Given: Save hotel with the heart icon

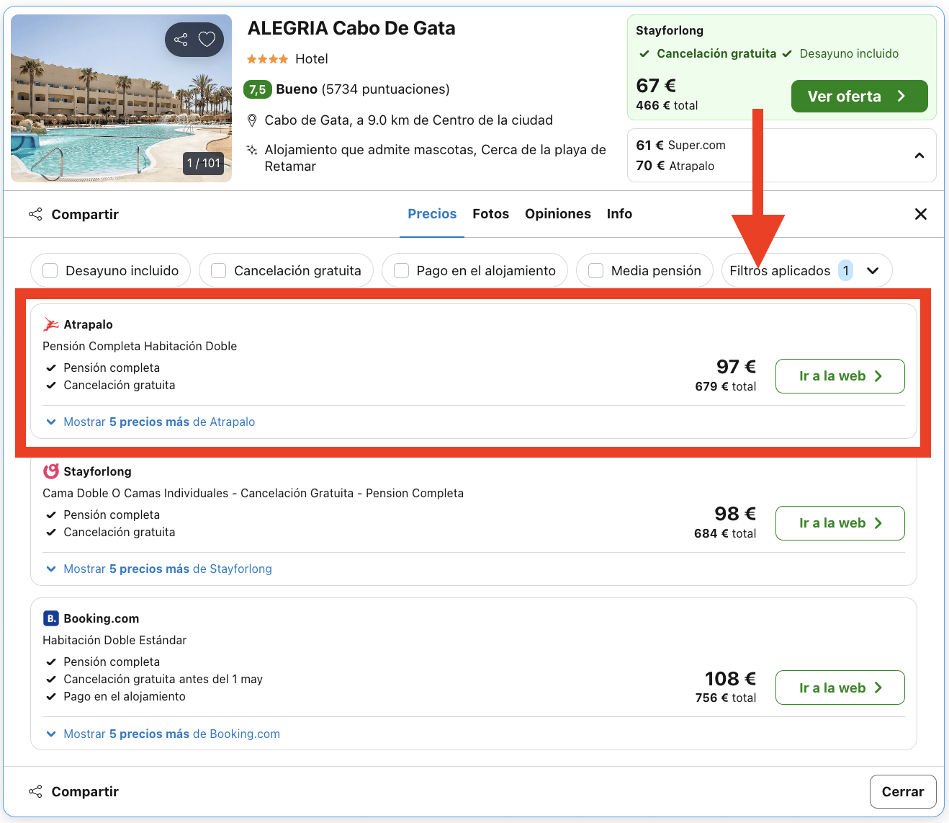Looking at the screenshot, I should [x=207, y=40].
